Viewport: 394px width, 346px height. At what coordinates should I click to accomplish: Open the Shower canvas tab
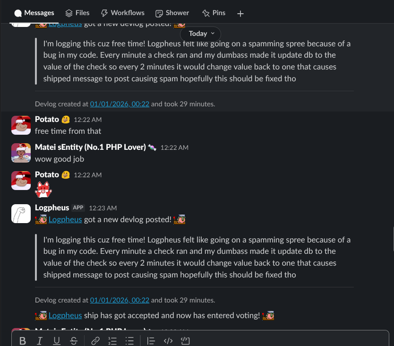171,13
